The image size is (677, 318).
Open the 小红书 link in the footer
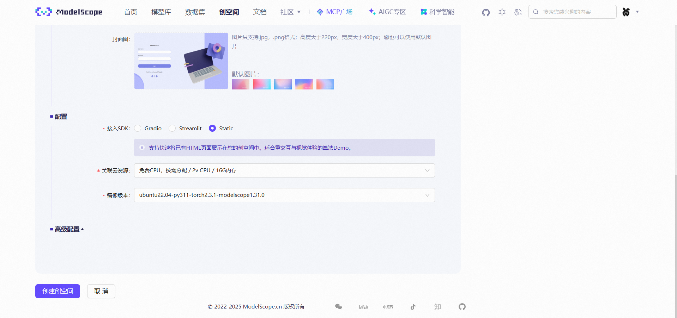pos(388,307)
